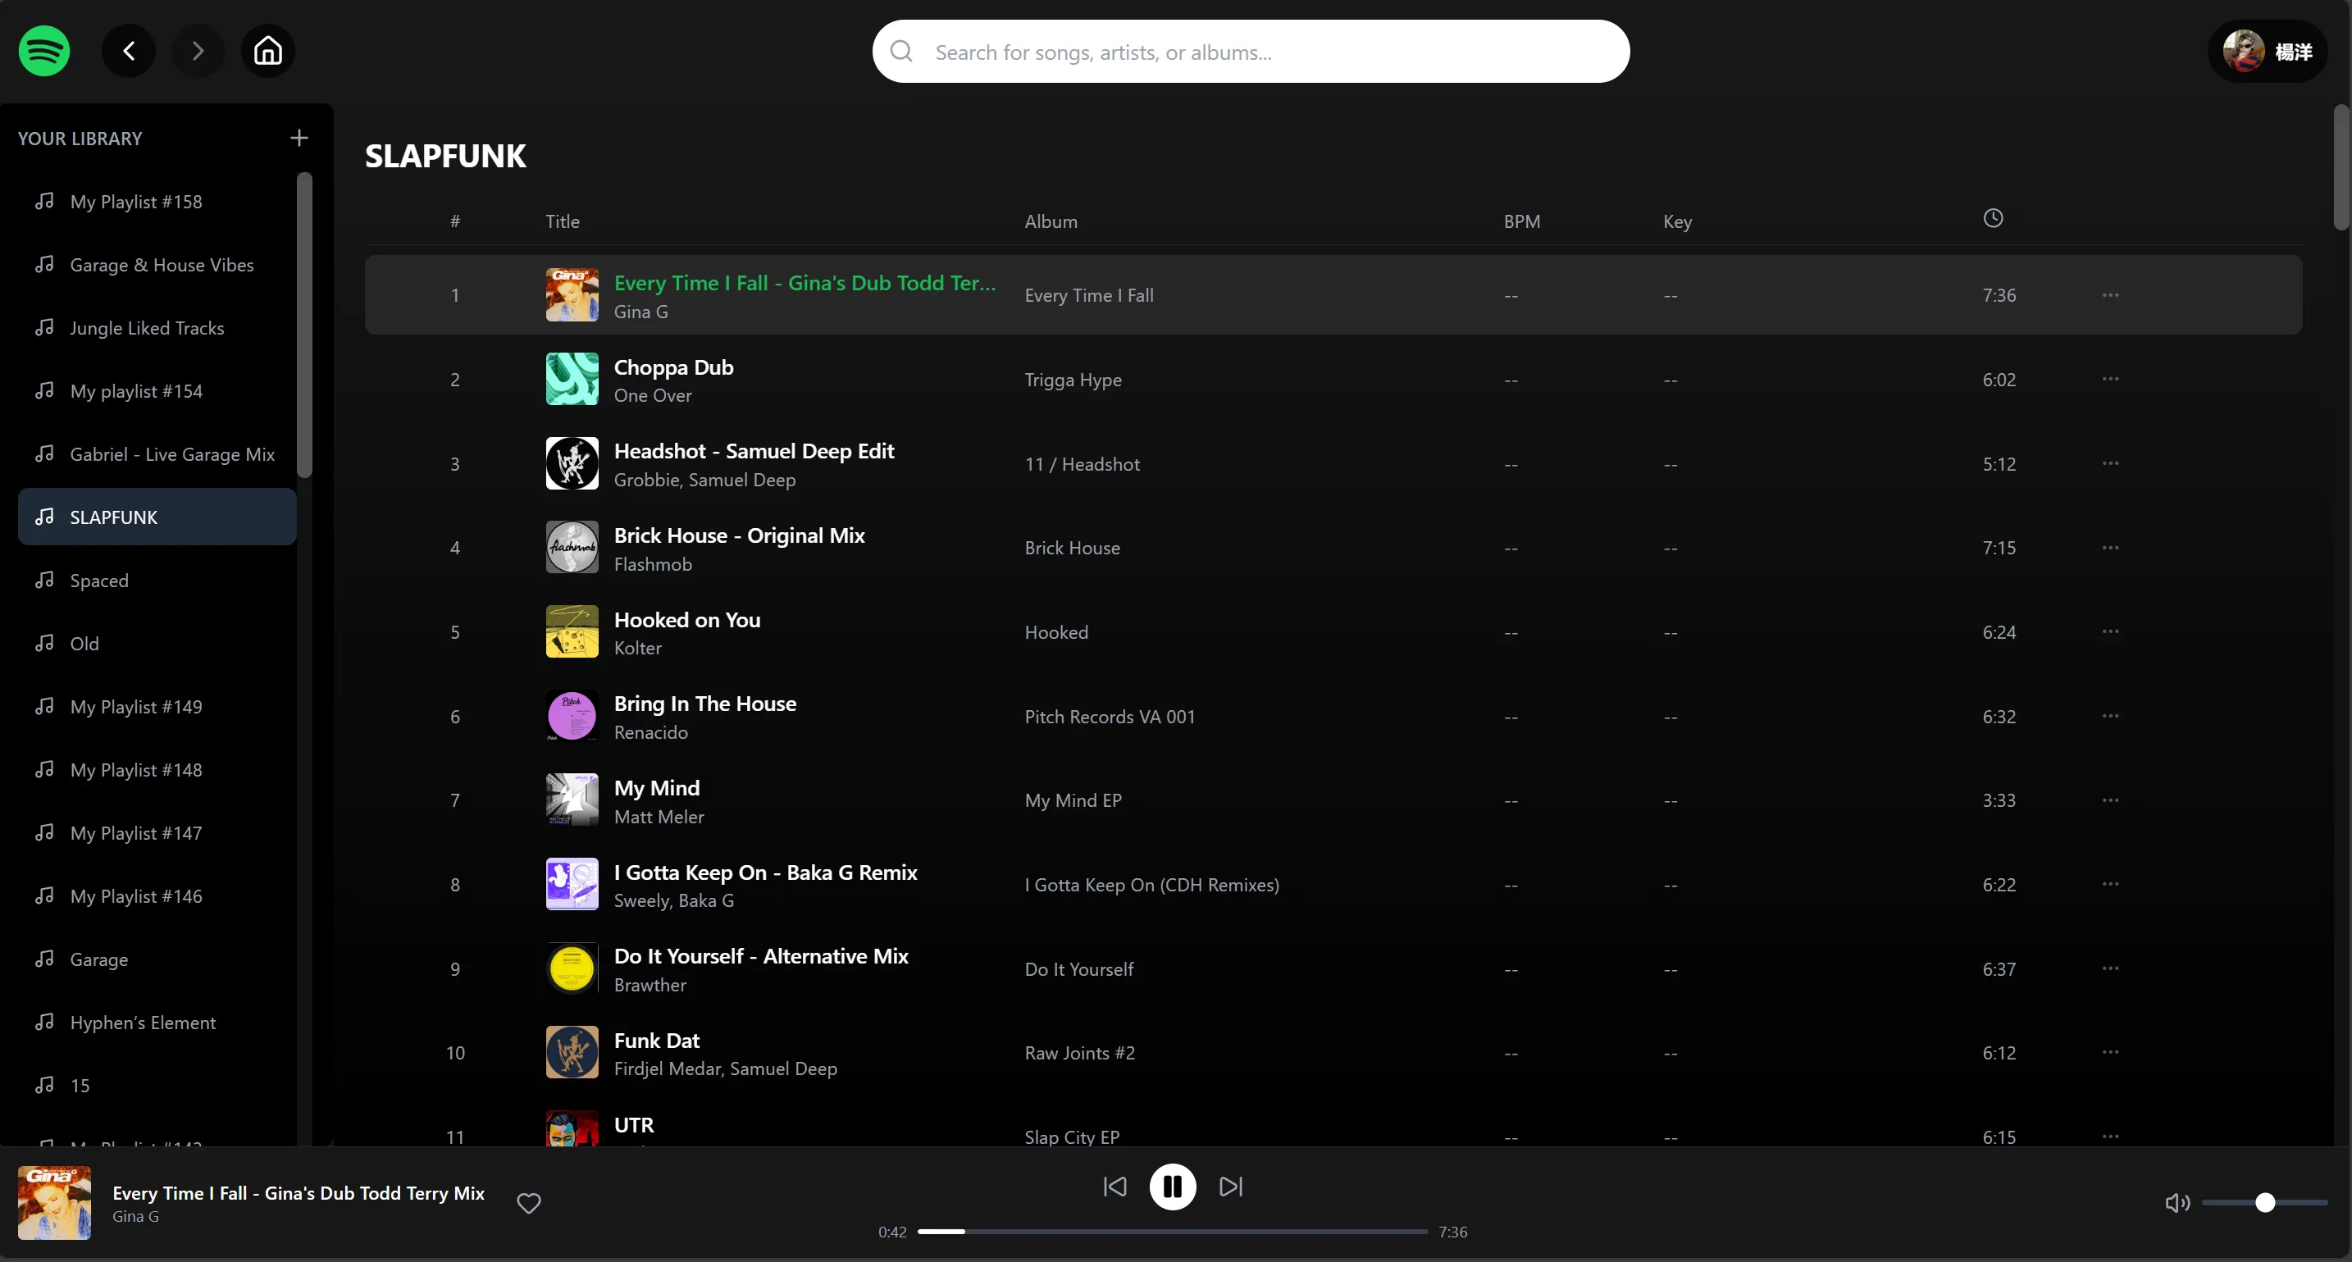
Task: Open more options for My Mind
Action: [x=2110, y=800]
